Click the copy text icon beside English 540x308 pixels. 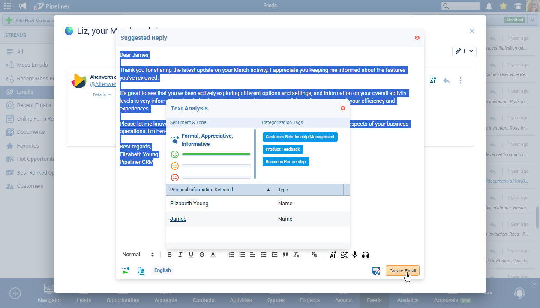(x=141, y=270)
